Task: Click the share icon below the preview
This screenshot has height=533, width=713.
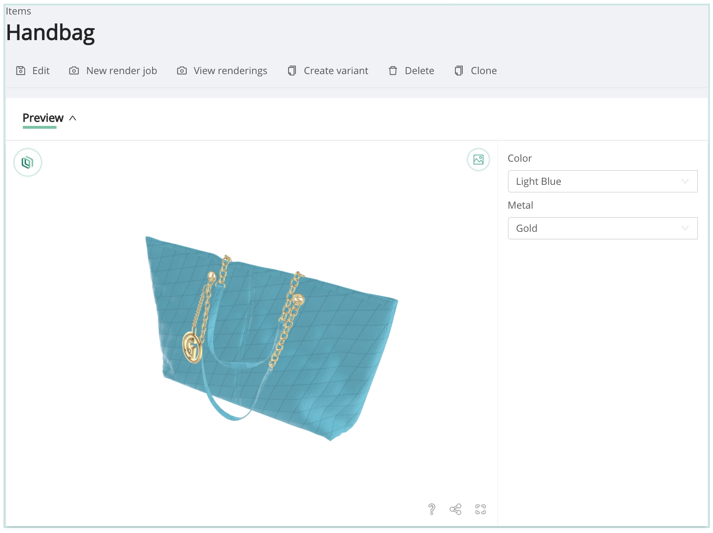Action: (x=455, y=509)
